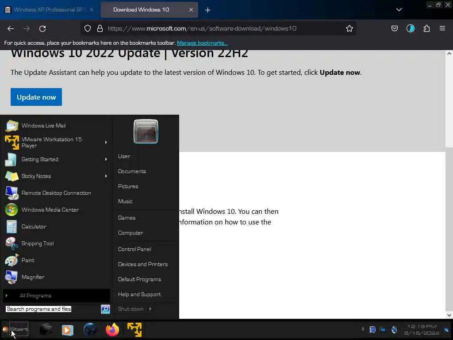Launch Paint from Start menu
The width and height of the screenshot is (453, 340).
(57, 260)
